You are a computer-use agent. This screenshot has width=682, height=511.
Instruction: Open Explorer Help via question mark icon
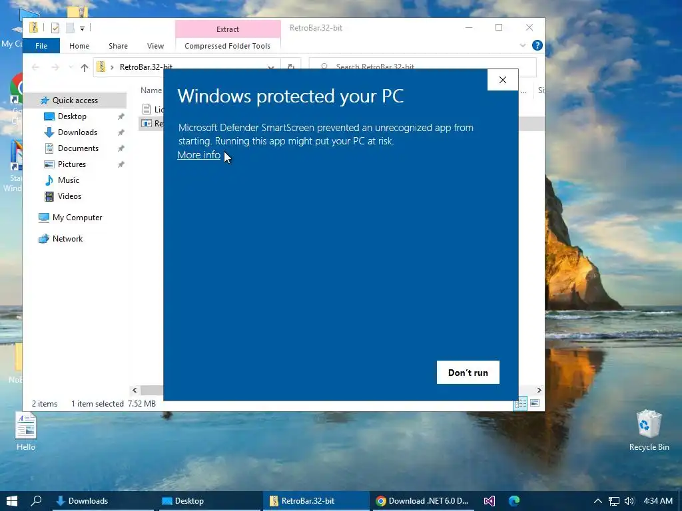point(537,45)
